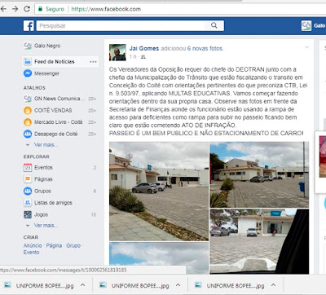Click the Grupos people icon
The width and height of the screenshot is (326, 295).
pos(28,192)
